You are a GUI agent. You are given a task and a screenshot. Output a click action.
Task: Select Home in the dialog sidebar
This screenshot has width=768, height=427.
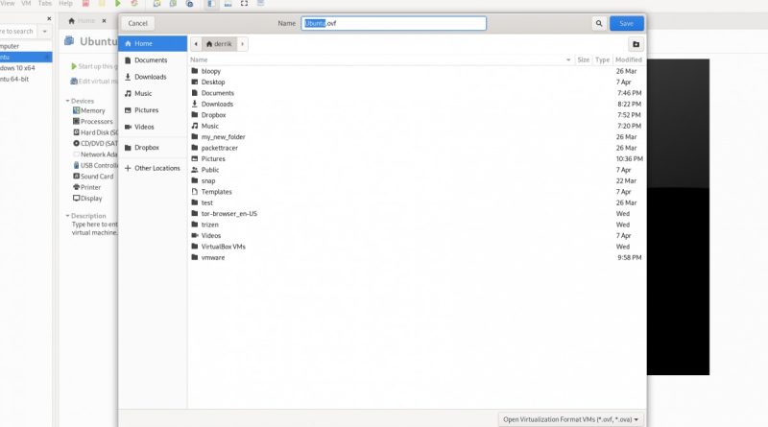pyautogui.click(x=153, y=43)
